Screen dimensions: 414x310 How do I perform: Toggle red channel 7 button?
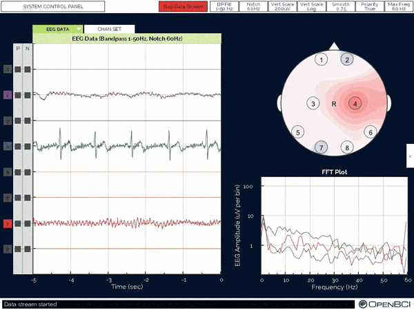pos(8,223)
